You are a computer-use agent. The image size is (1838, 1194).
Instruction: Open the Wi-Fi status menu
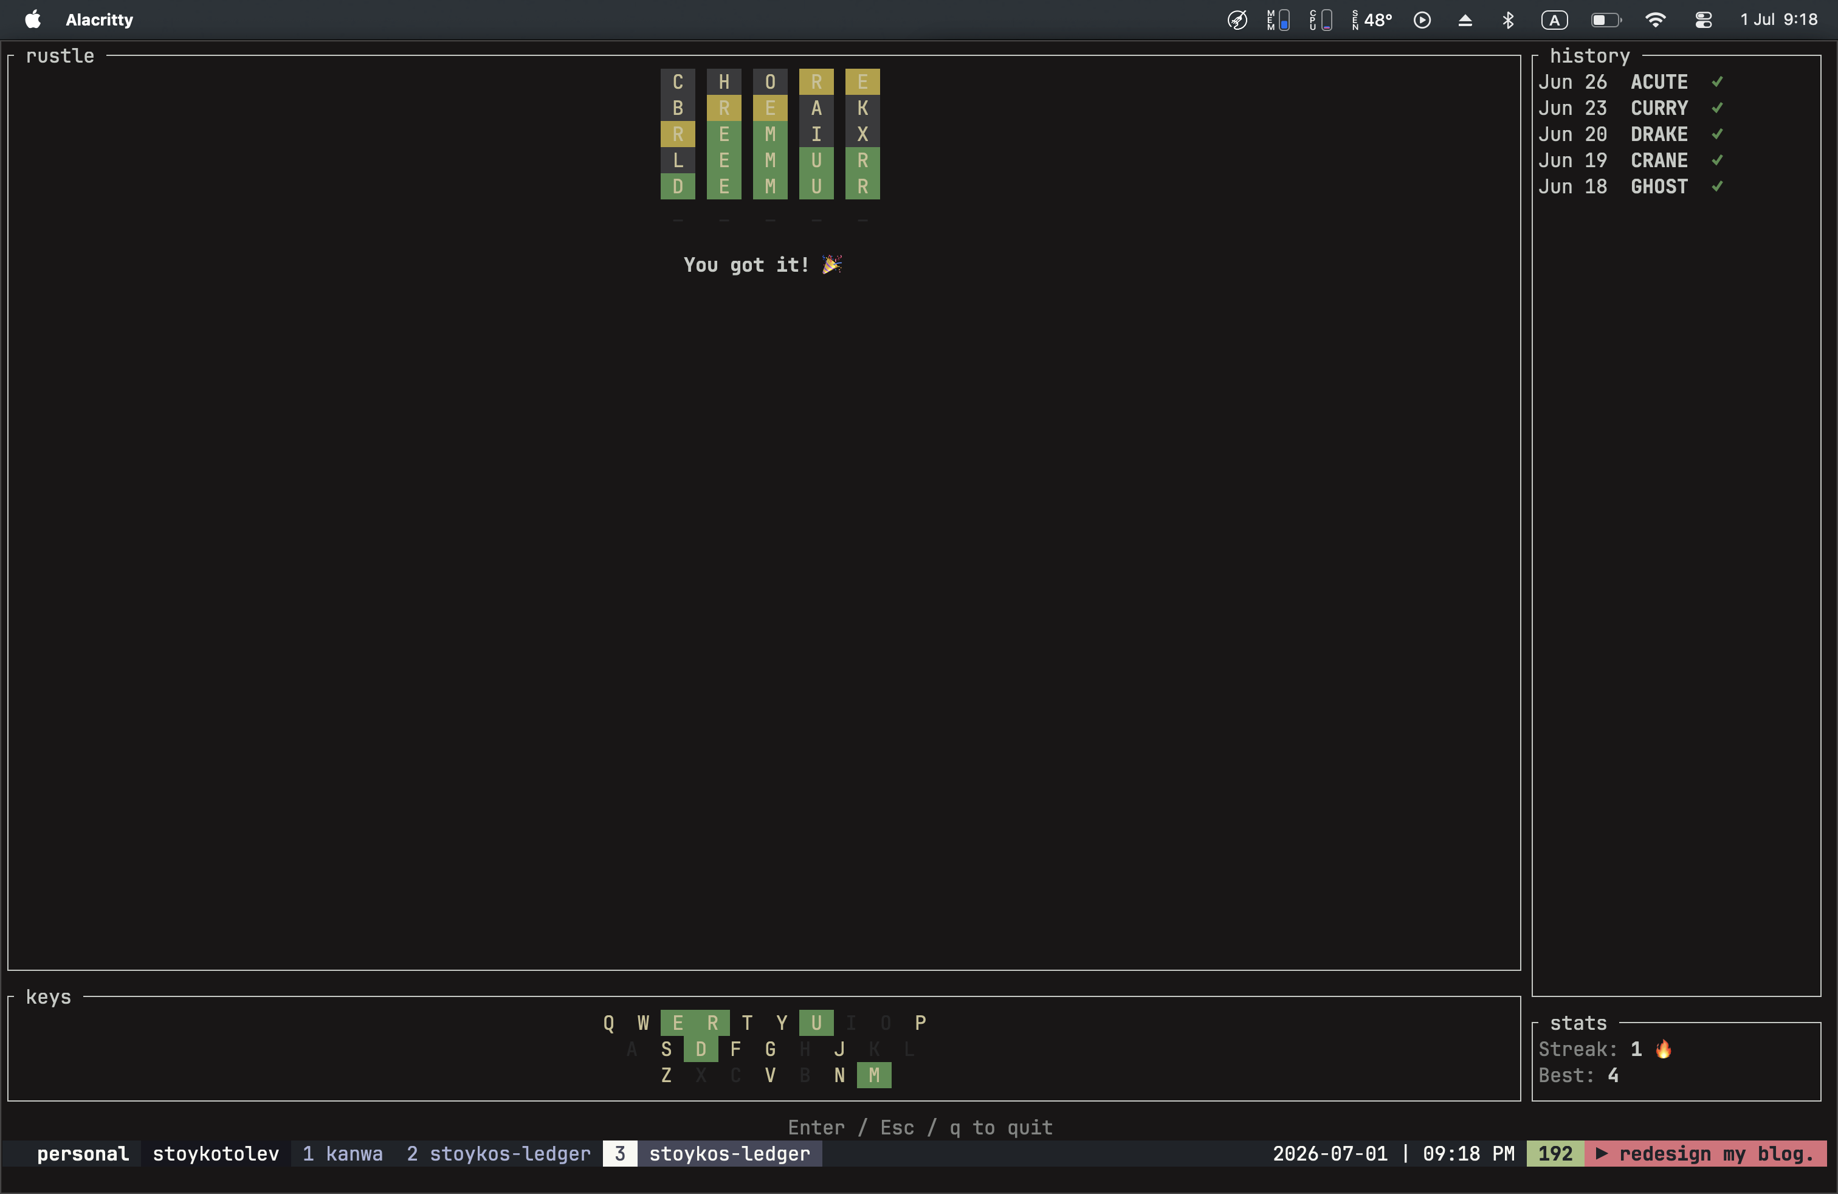(1654, 20)
